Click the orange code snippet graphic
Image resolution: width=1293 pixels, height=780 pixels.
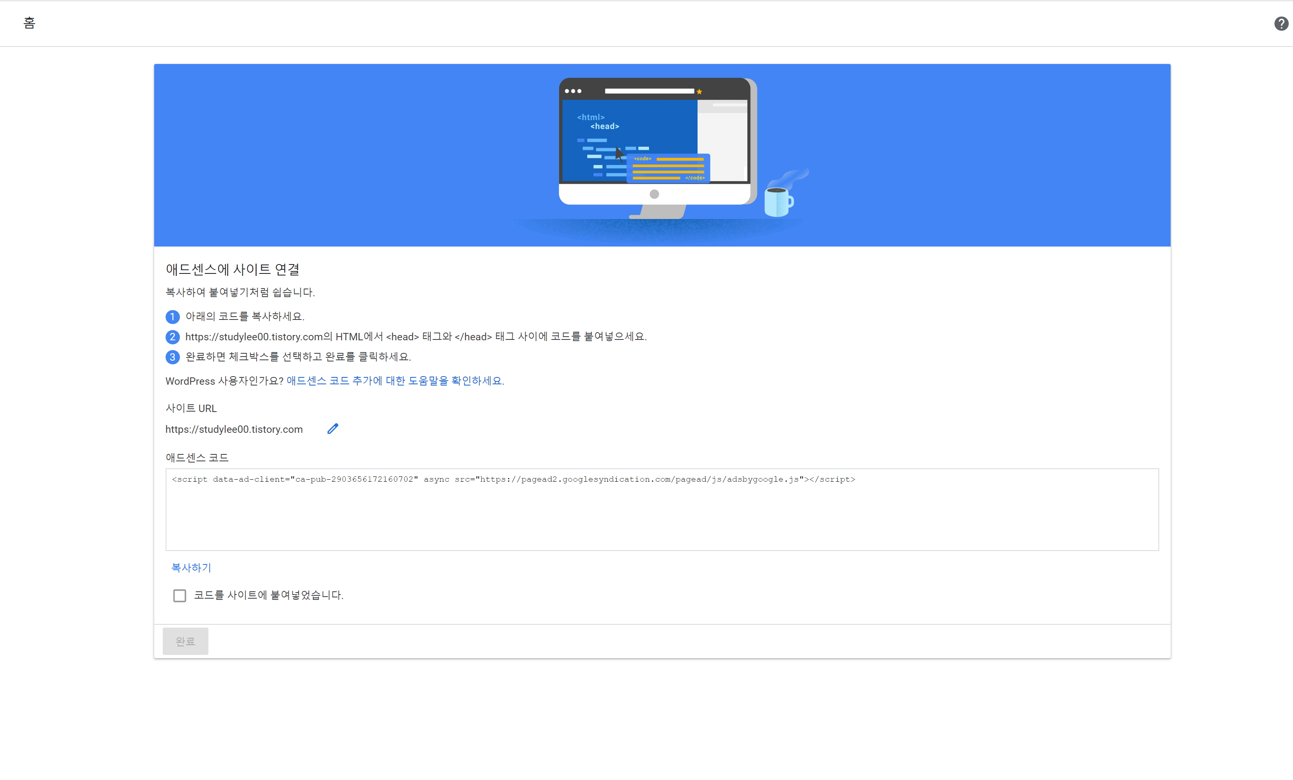coord(668,168)
